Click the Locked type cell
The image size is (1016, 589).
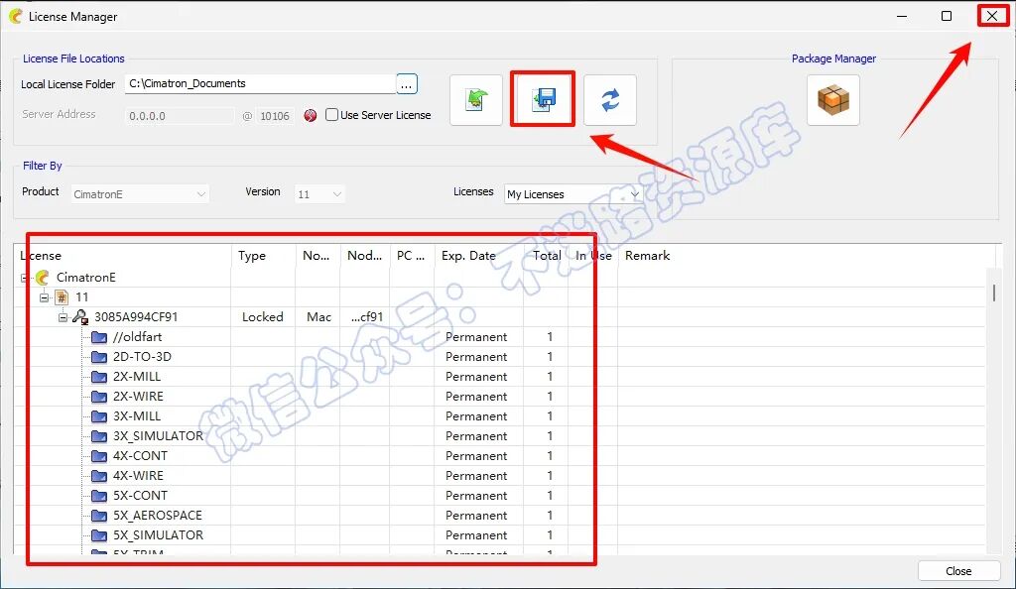262,317
